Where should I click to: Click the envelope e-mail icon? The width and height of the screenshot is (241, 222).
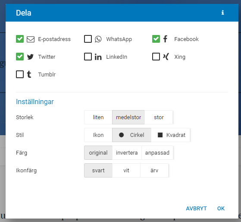[x=31, y=39]
